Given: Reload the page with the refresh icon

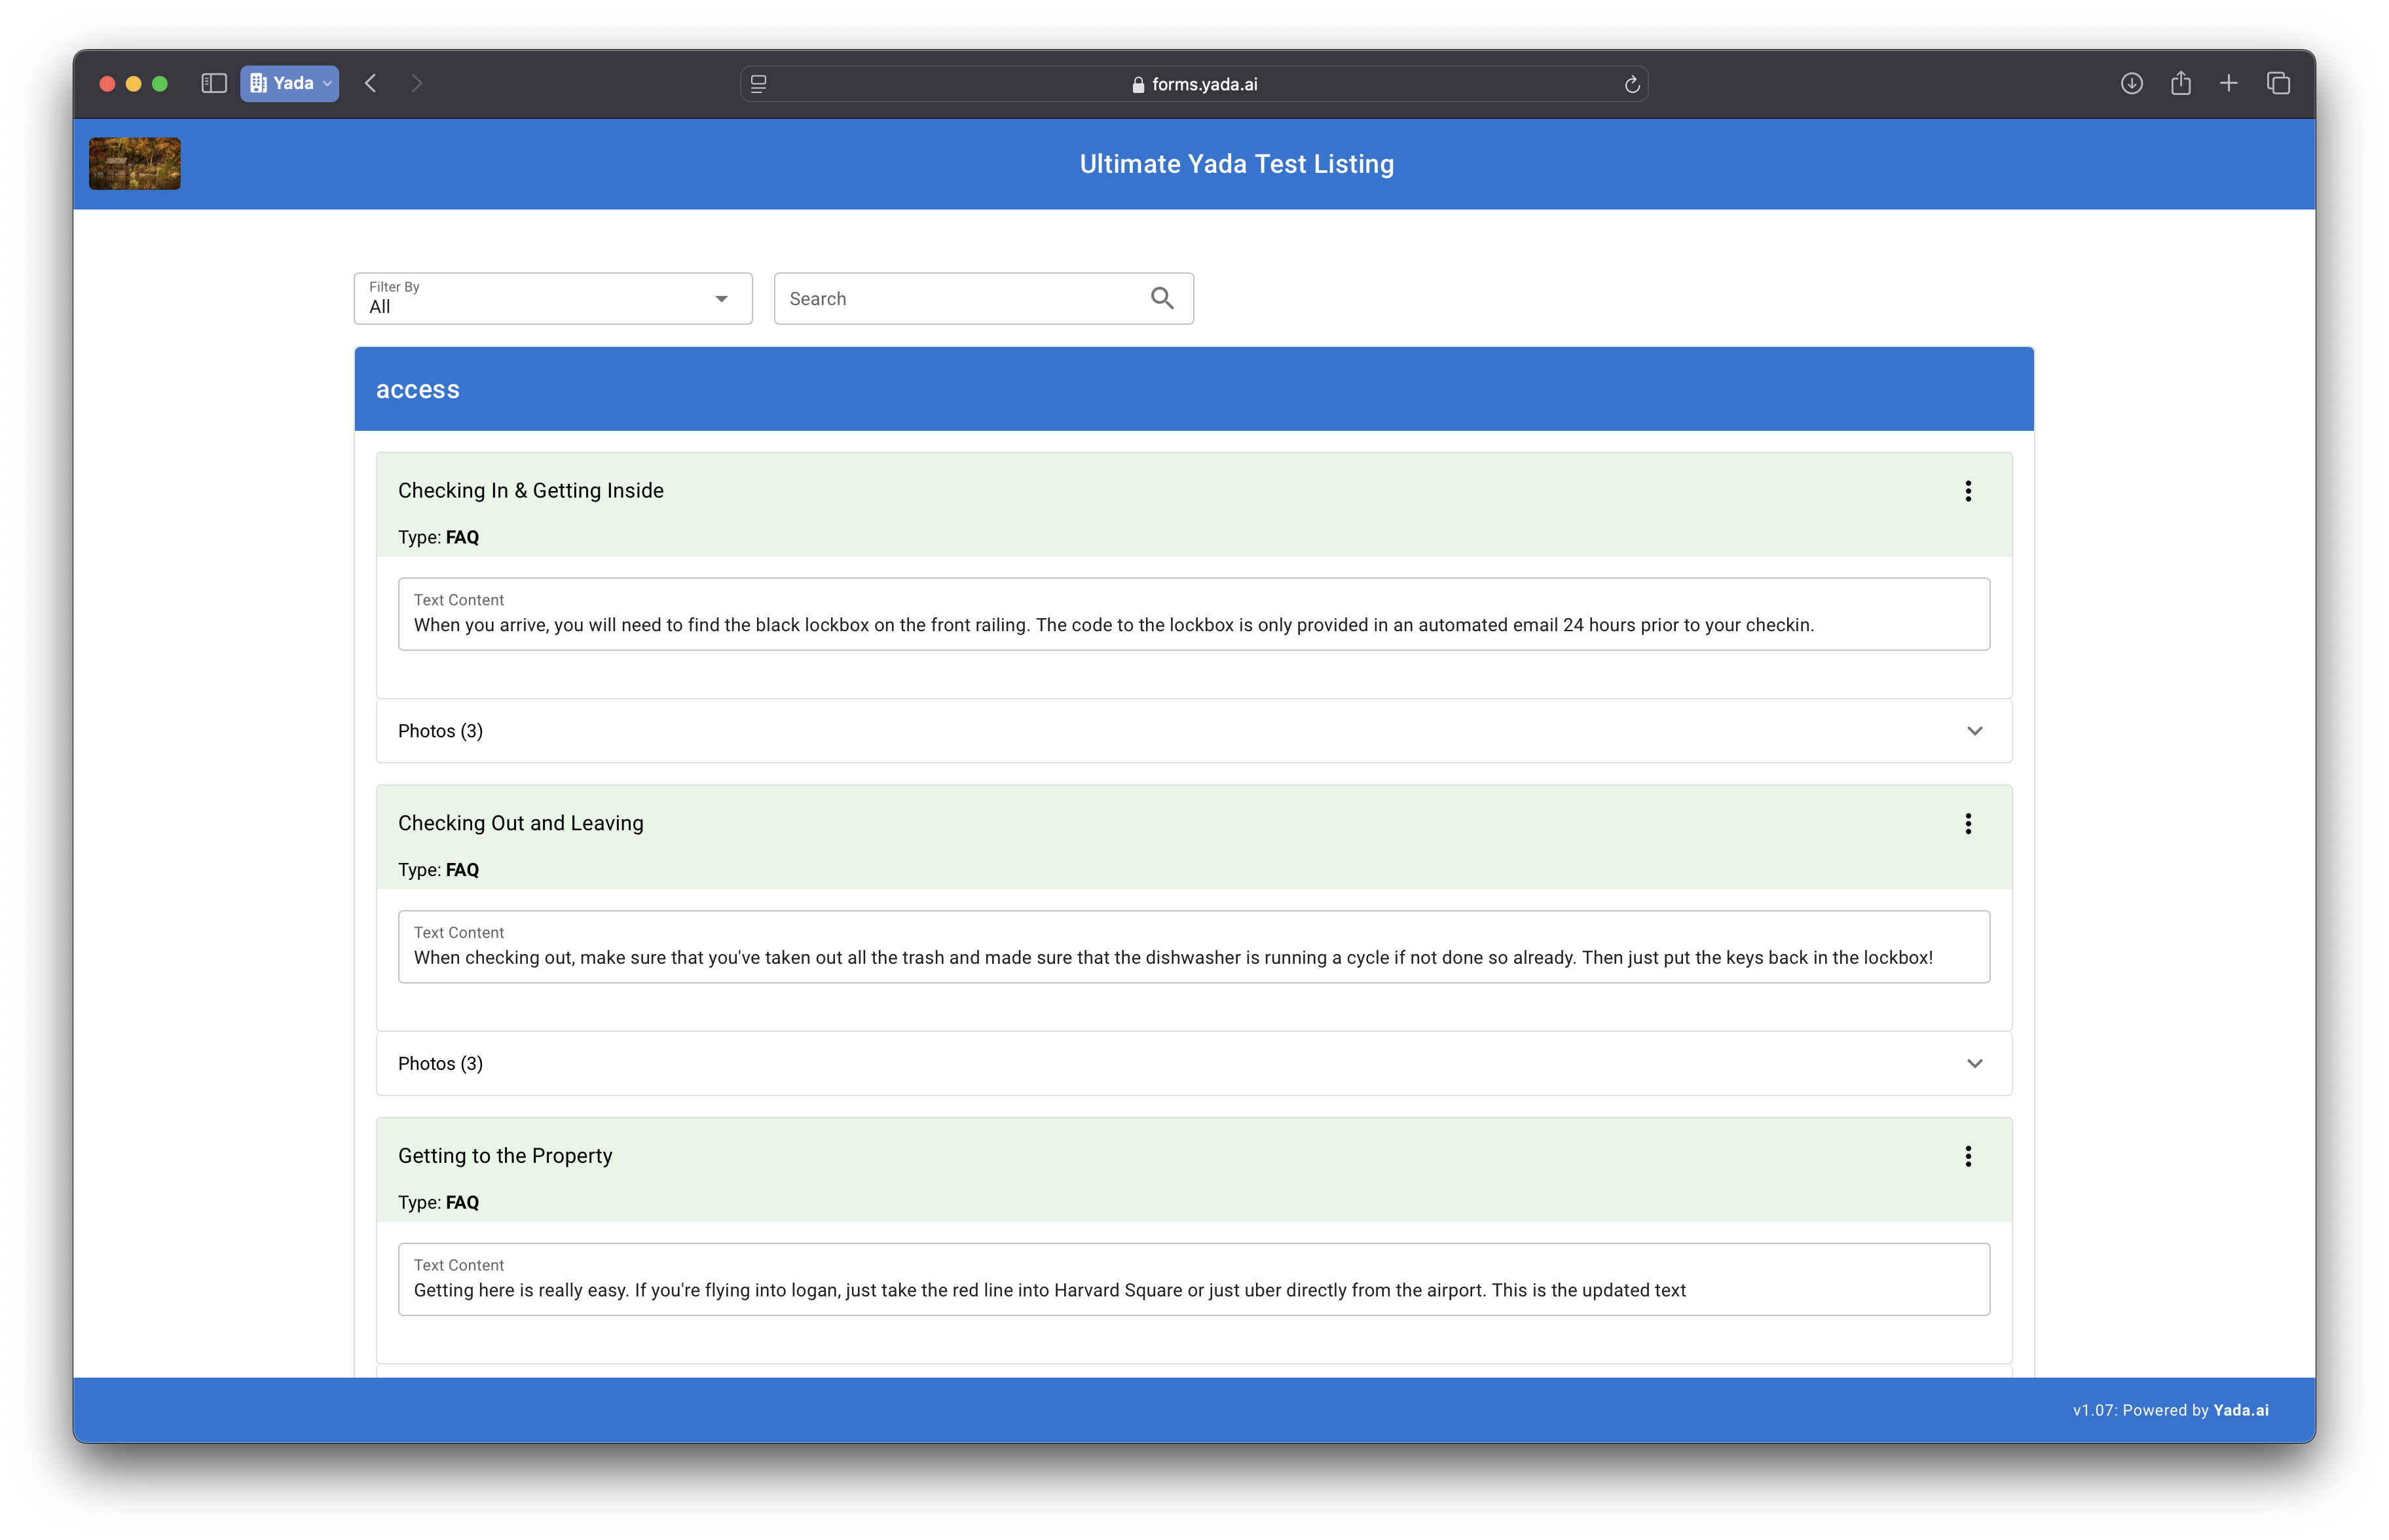Looking at the screenshot, I should (x=1631, y=84).
